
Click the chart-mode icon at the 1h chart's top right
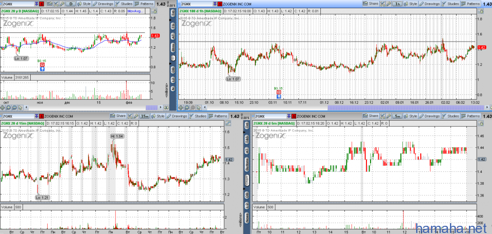pos(481,11)
